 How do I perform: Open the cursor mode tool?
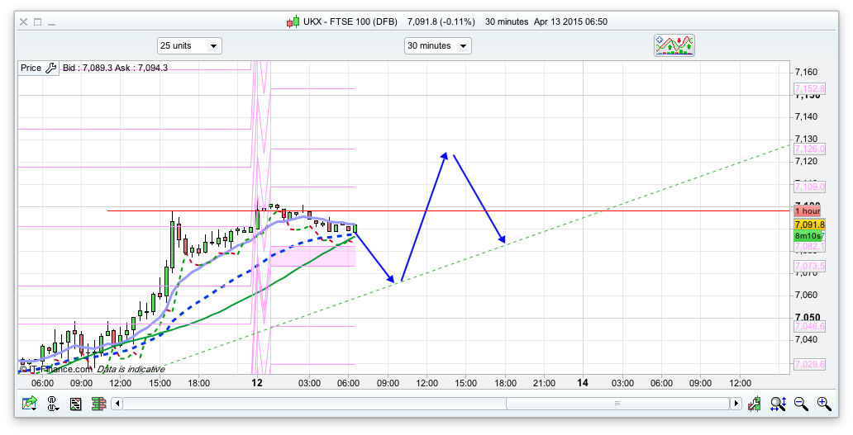point(53,404)
